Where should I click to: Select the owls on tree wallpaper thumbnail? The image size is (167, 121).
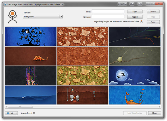pos(31,36)
